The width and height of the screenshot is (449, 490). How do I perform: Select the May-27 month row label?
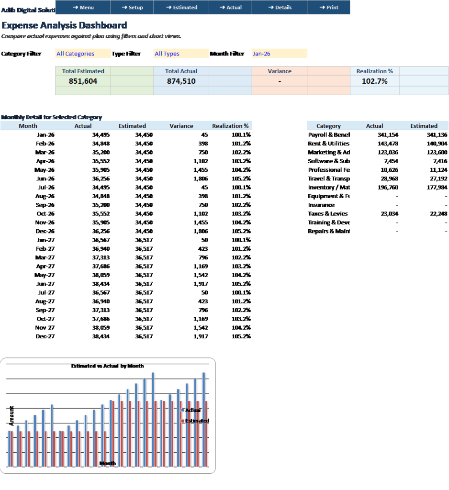45,275
